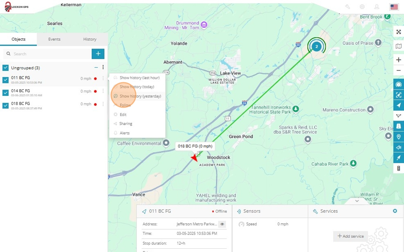
Task: Collapse the bottom details panel chevron
Action: pyautogui.click(x=357, y=201)
